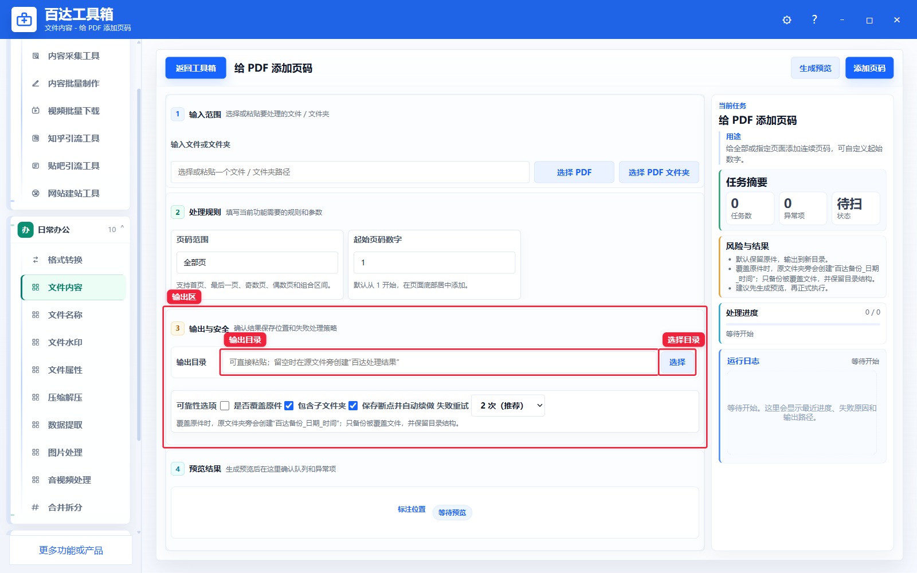Click the 添加页码 button

coord(869,68)
